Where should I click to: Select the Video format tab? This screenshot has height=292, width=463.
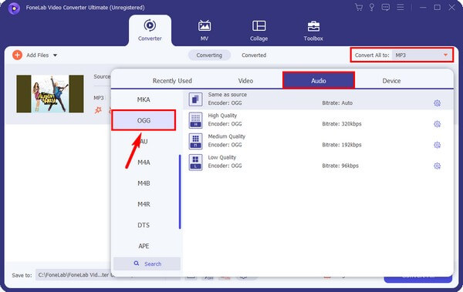pos(245,81)
